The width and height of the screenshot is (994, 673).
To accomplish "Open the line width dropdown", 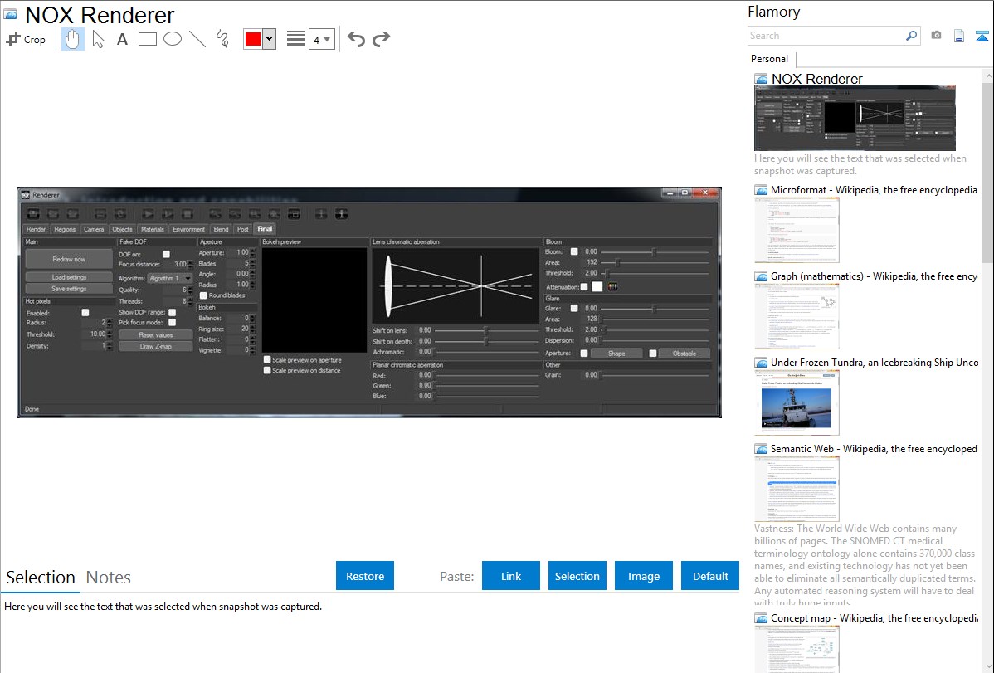I will 321,39.
